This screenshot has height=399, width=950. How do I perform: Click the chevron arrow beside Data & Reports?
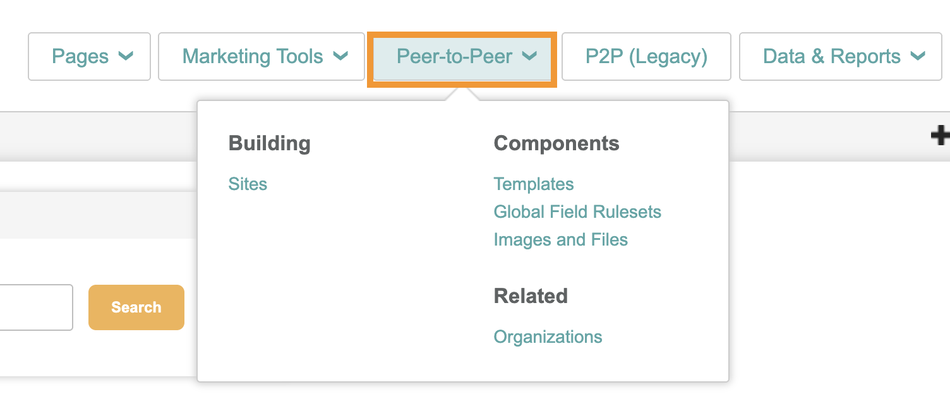tap(917, 57)
